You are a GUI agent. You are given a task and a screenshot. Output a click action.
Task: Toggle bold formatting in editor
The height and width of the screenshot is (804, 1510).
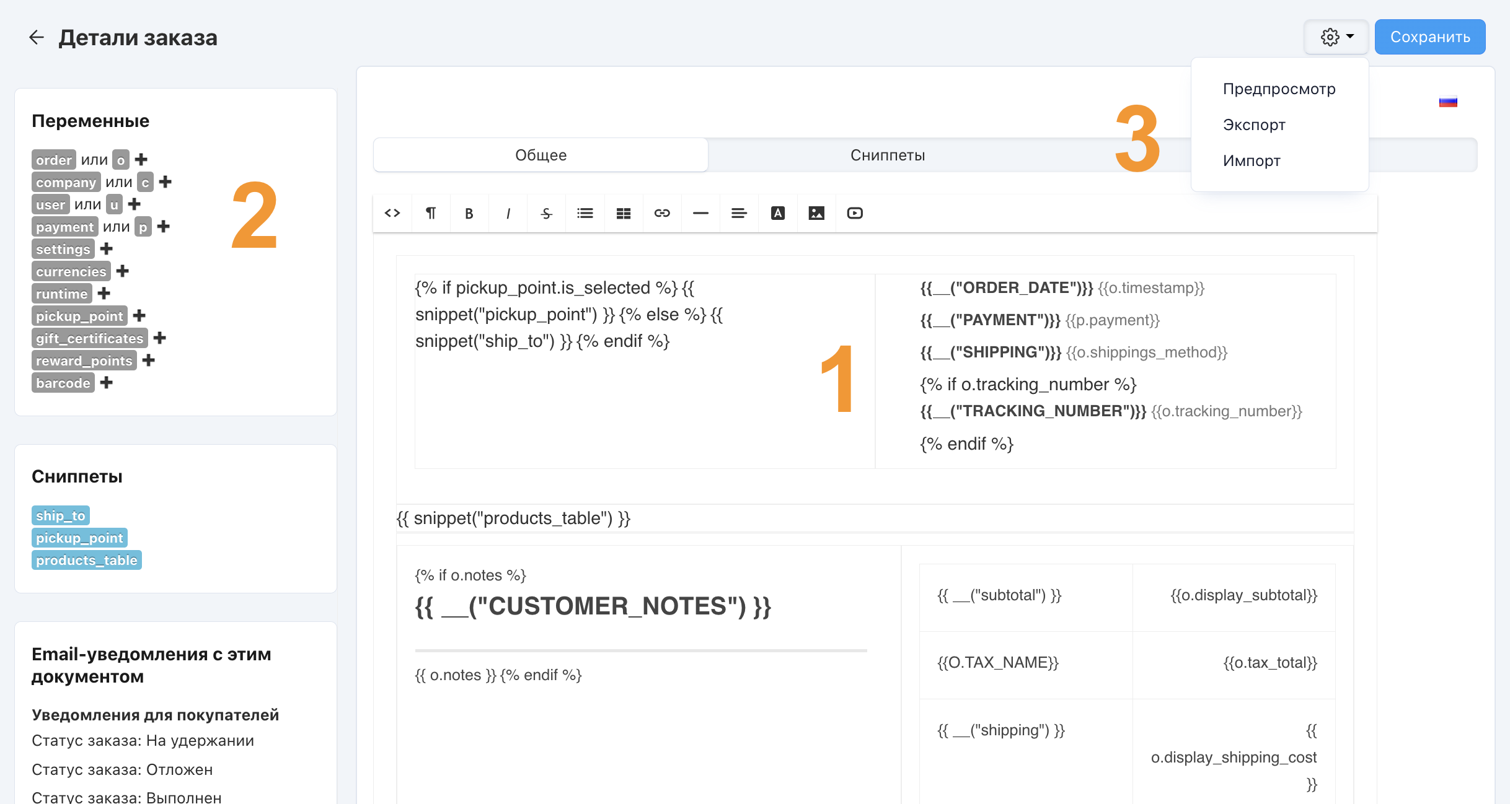pyautogui.click(x=469, y=213)
